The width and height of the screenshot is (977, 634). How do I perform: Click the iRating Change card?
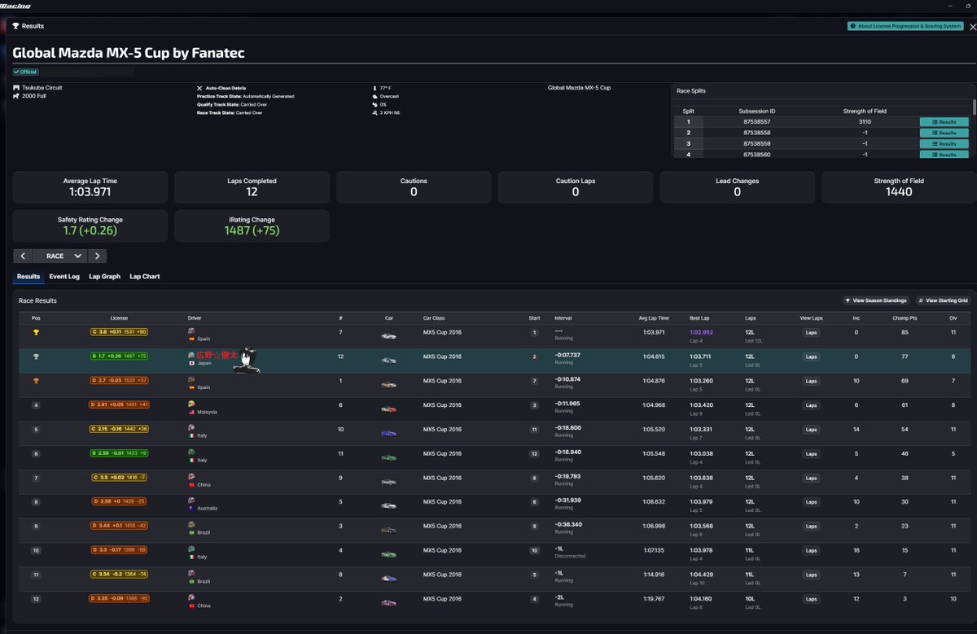252,226
